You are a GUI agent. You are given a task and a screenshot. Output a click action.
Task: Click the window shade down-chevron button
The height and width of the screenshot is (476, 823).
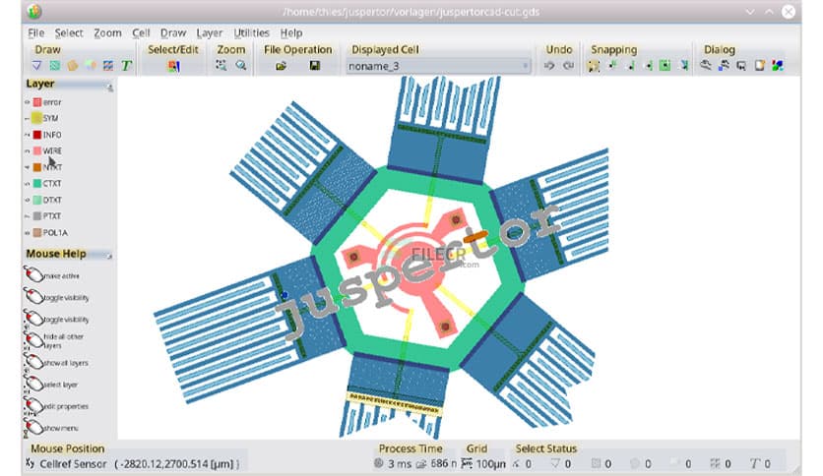coord(750,12)
